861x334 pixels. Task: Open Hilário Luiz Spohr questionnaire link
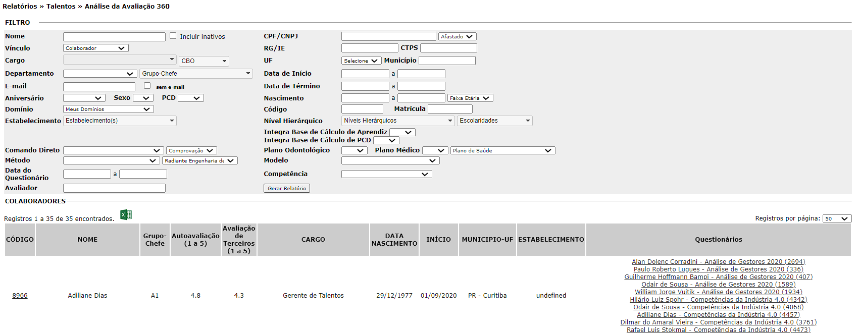point(718,300)
